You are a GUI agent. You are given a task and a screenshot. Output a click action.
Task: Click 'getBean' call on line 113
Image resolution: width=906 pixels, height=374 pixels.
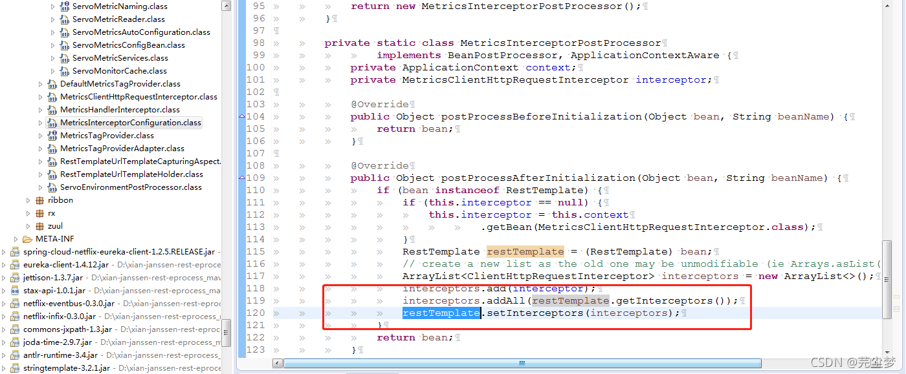coord(509,227)
